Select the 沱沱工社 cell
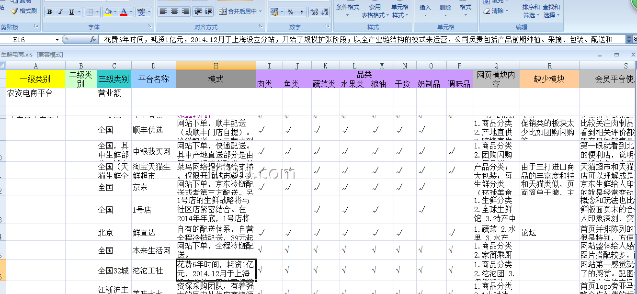637x294 pixels. click(153, 271)
